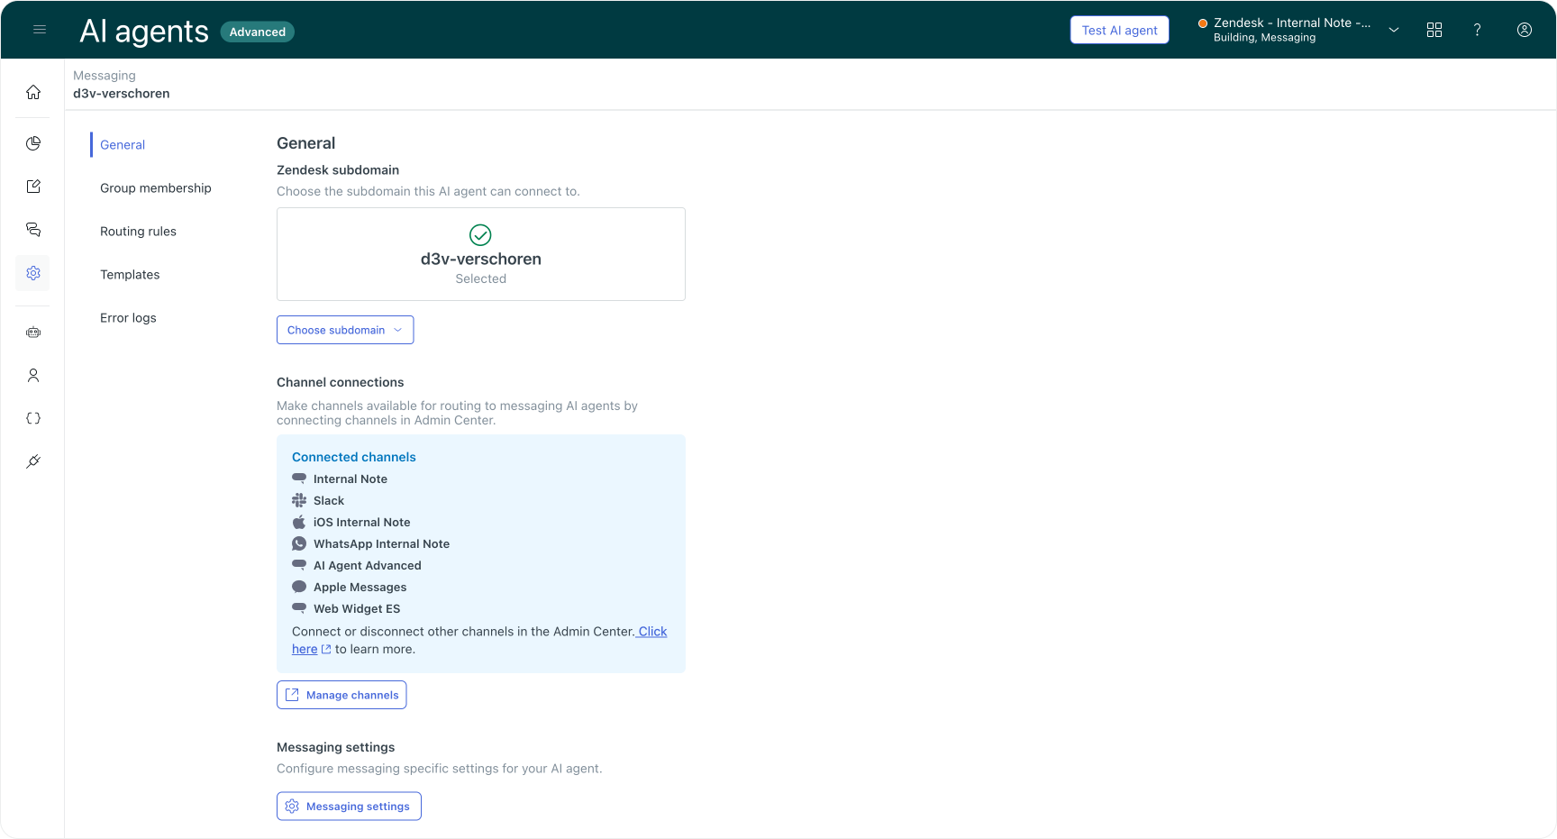Select the General settings tab
Viewport: 1557px width, 839px height.
point(123,145)
